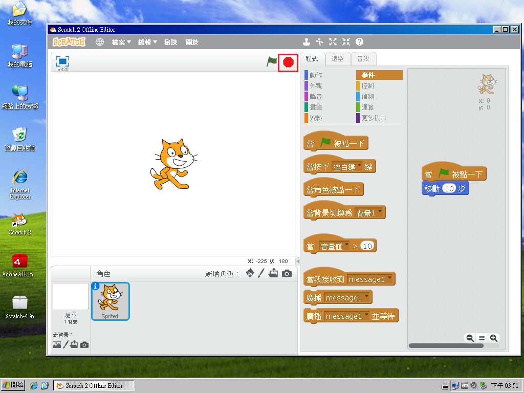Image resolution: width=524 pixels, height=393 pixels.
Task: Select the 運算 block category
Action: coord(365,107)
